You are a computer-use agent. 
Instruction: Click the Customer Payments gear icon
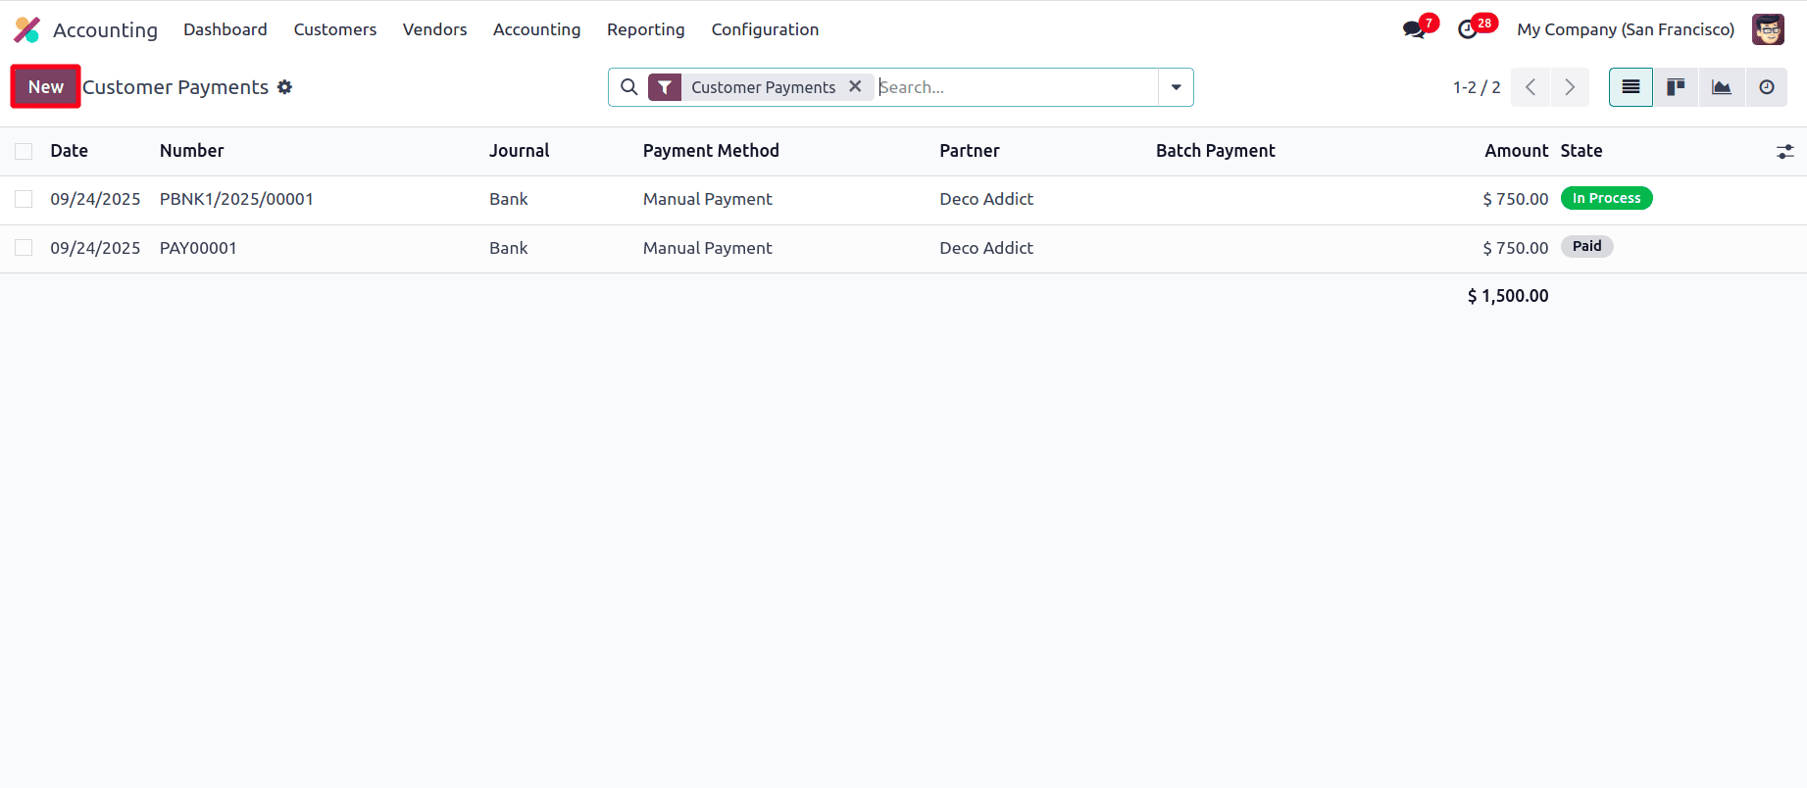click(285, 87)
